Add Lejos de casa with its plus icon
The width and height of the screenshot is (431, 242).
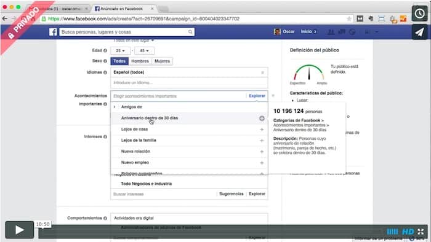(262, 130)
